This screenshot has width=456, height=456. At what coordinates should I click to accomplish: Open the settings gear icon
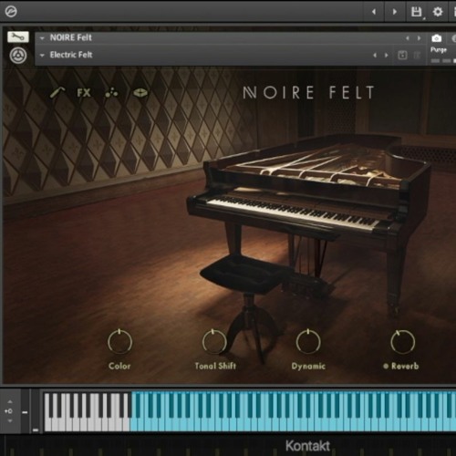(x=438, y=12)
